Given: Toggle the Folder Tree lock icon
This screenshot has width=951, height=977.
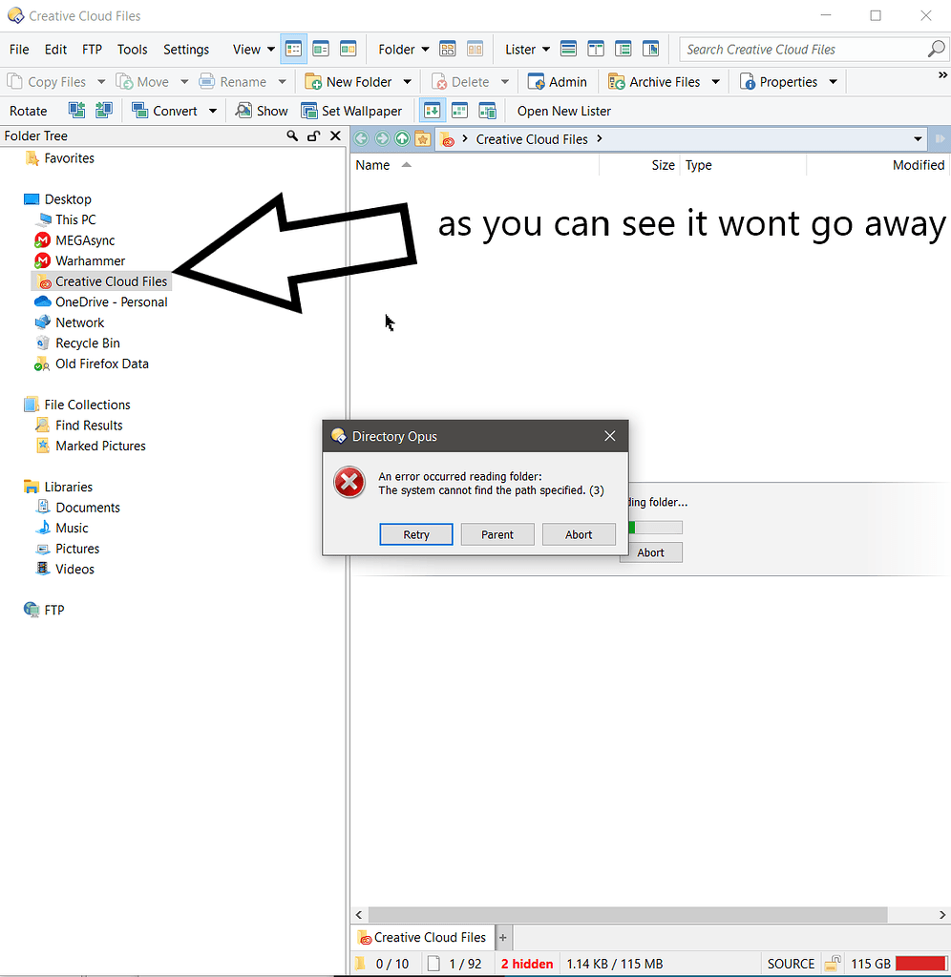Looking at the screenshot, I should point(314,136).
